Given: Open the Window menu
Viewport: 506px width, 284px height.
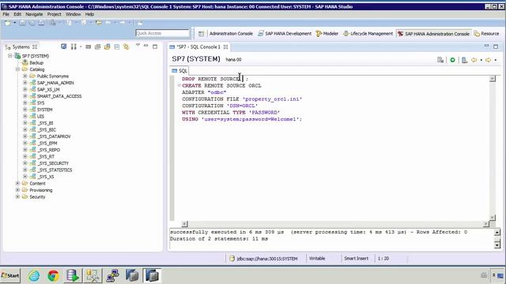Looking at the screenshot, I should pos(73,14).
